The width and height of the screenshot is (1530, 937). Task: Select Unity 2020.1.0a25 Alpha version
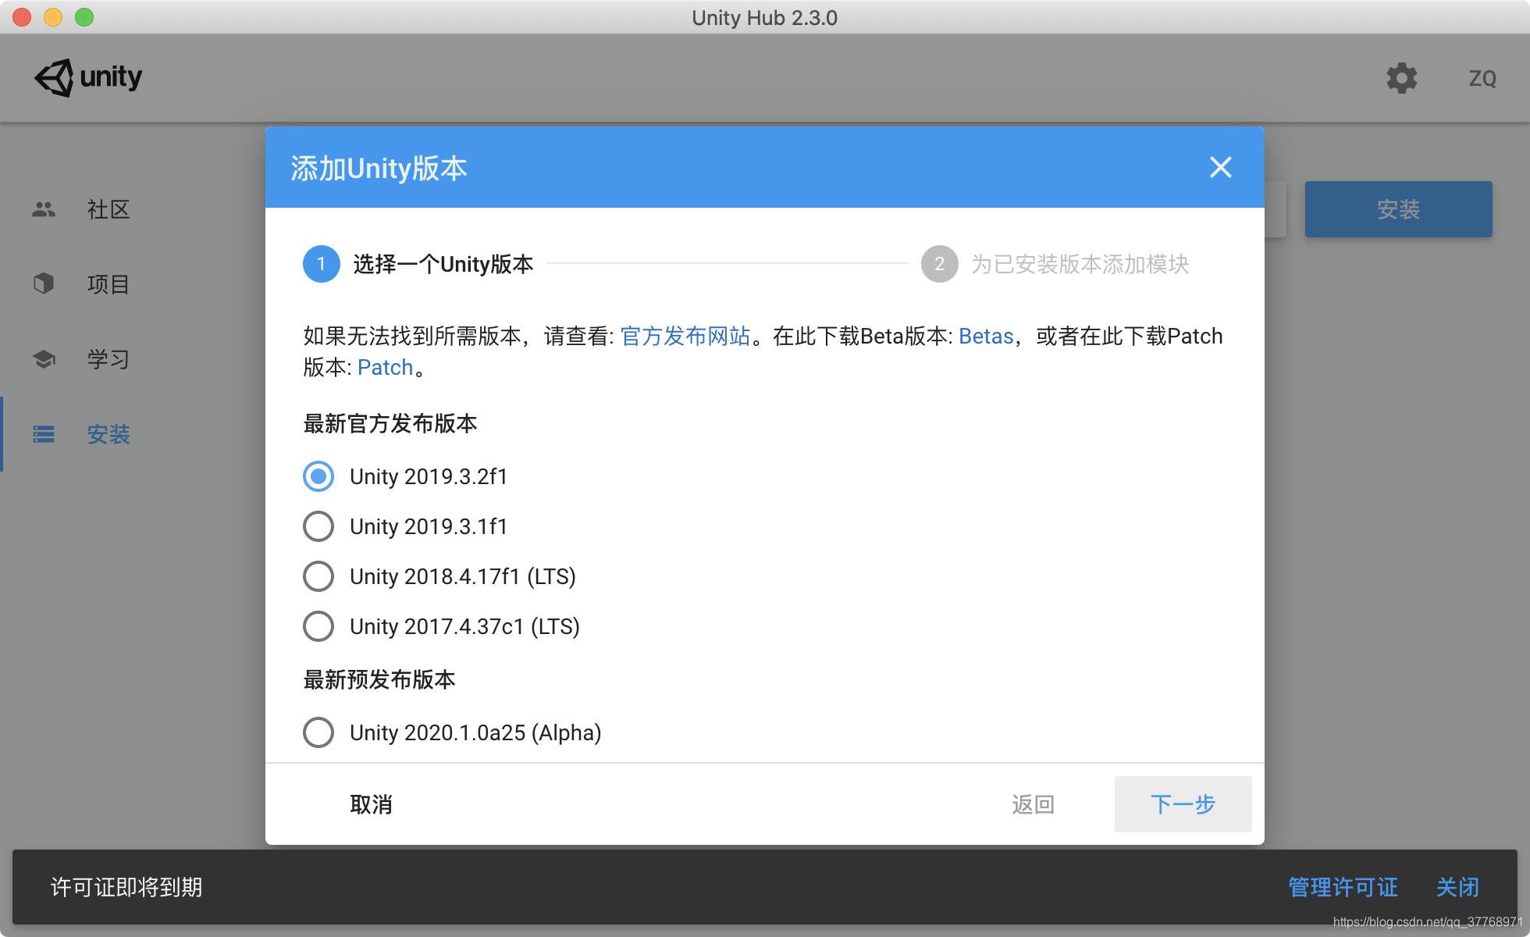(x=318, y=732)
